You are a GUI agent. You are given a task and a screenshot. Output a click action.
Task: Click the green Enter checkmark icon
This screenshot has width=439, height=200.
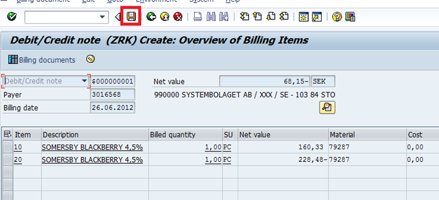13,17
